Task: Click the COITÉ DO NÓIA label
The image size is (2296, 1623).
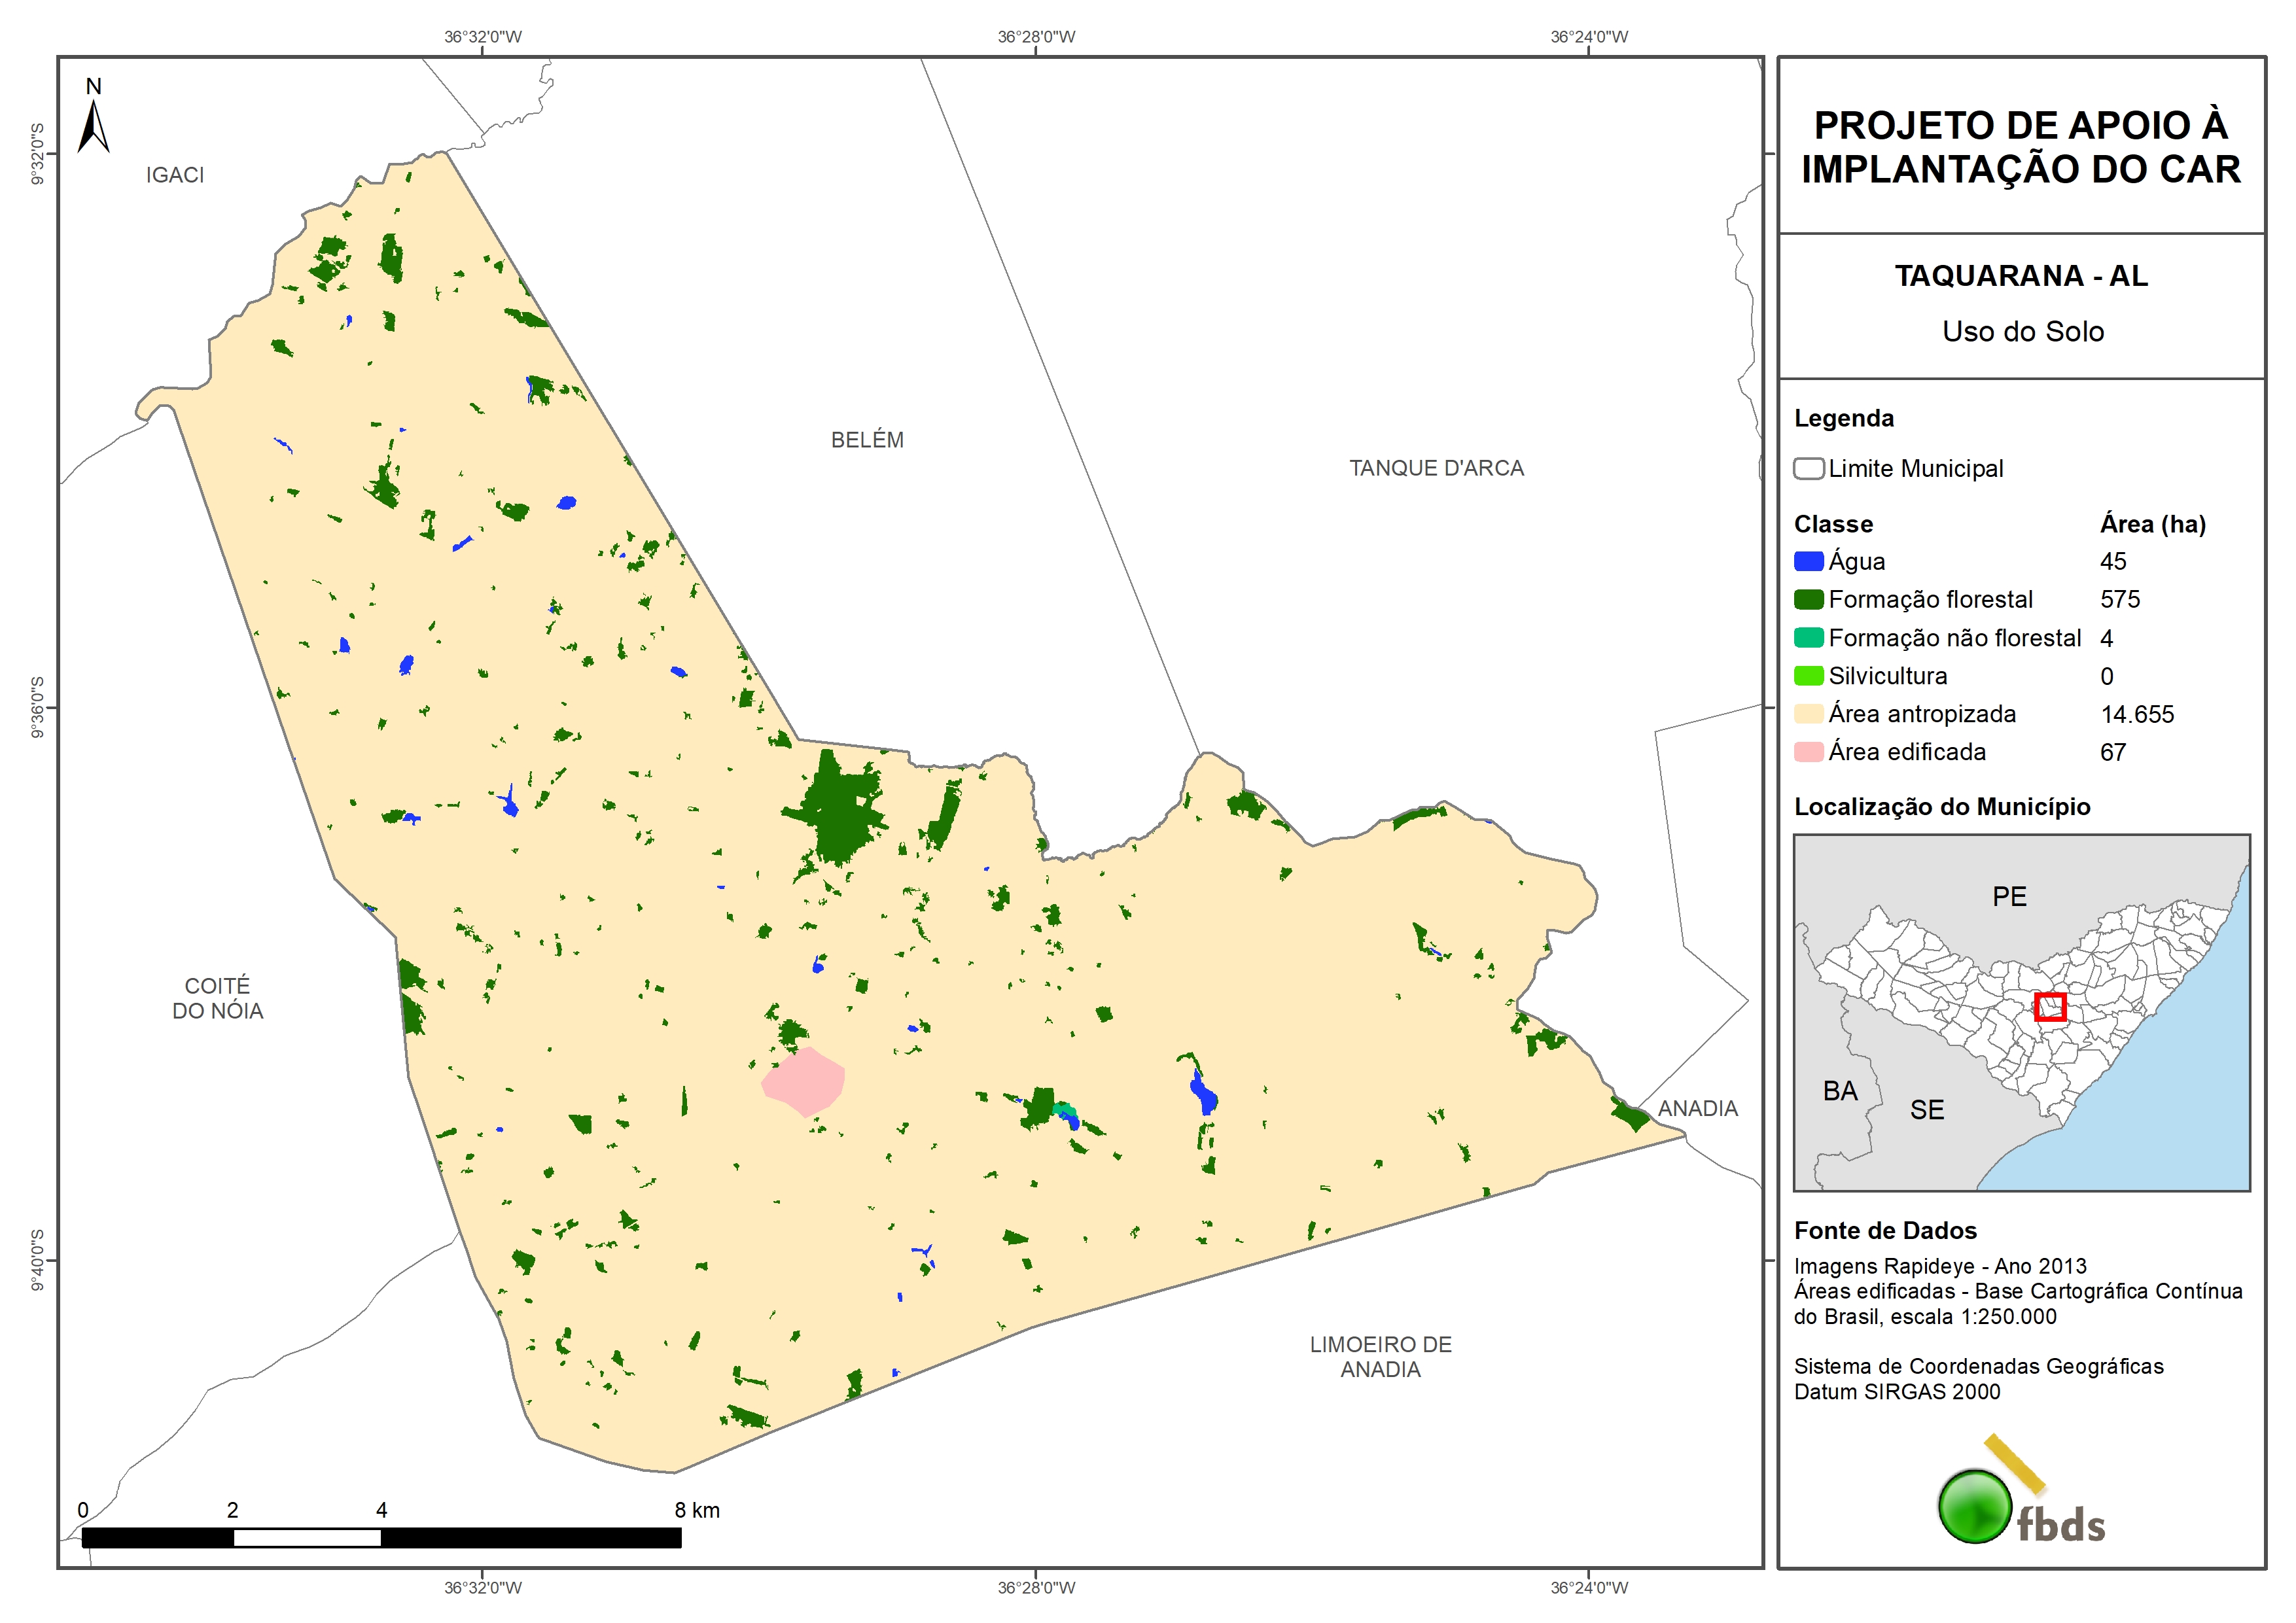Action: coord(217,998)
